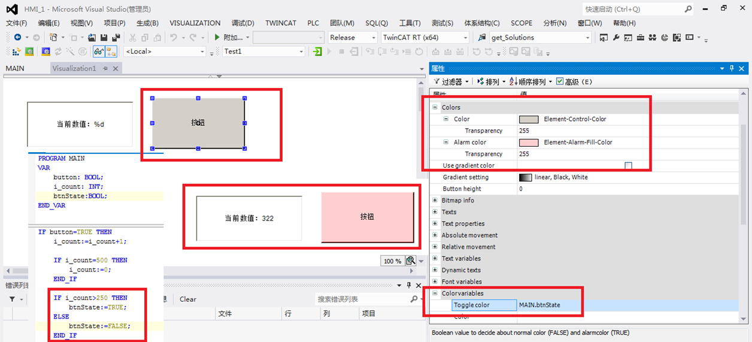Click the 附加... attach button
The height and width of the screenshot is (342, 752).
[232, 37]
